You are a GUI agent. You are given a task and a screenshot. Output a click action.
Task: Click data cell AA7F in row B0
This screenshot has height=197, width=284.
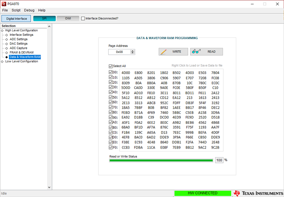(x=215, y=127)
